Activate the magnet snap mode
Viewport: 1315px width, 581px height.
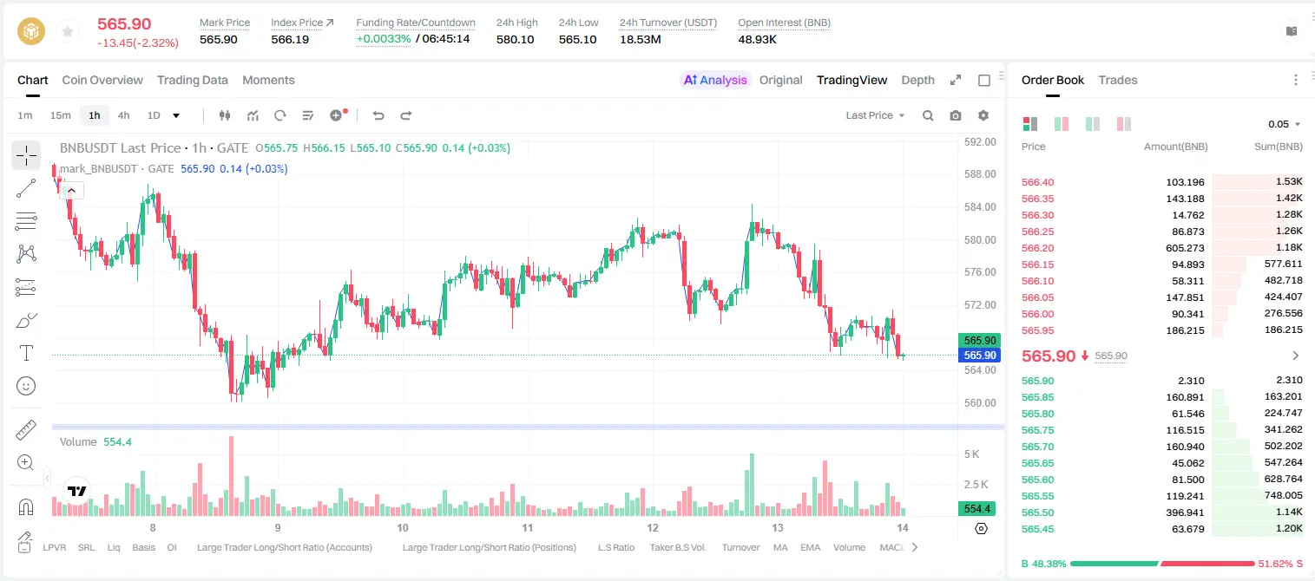click(26, 506)
